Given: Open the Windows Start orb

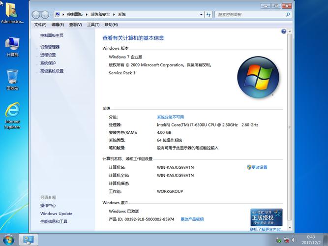Looking at the screenshot, I should (x=8, y=240).
